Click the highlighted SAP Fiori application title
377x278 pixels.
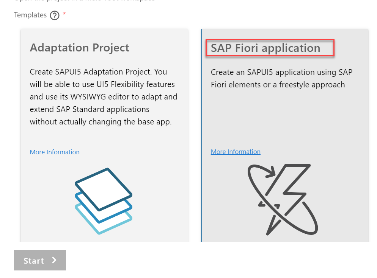(x=265, y=48)
